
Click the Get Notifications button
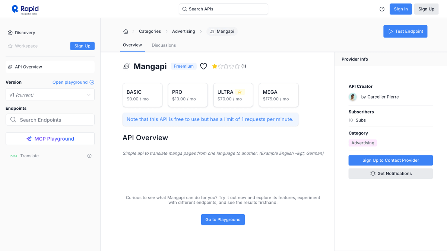(x=391, y=174)
